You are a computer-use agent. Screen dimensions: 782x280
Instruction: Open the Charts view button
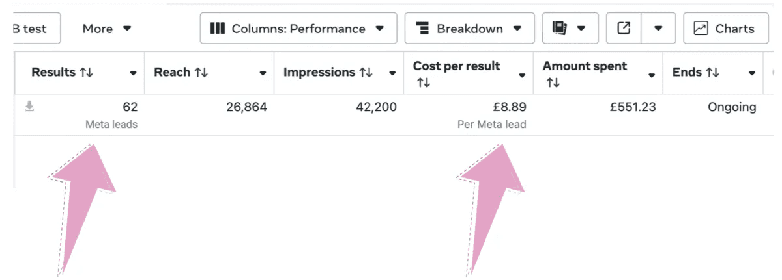pyautogui.click(x=725, y=29)
